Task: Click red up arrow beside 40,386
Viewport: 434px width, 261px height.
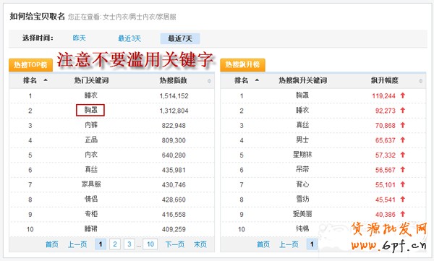Action: coord(403,214)
